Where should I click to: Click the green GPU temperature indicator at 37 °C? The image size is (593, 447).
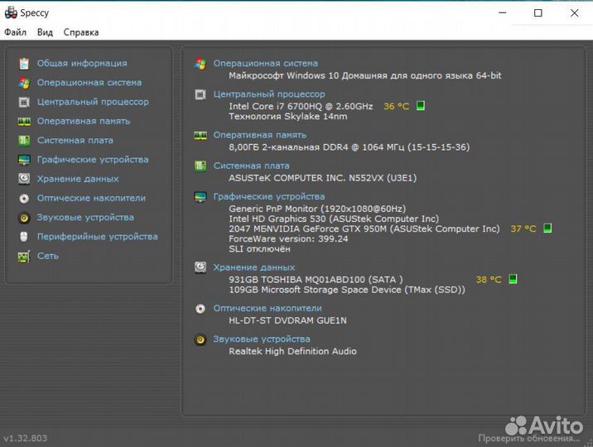(547, 228)
